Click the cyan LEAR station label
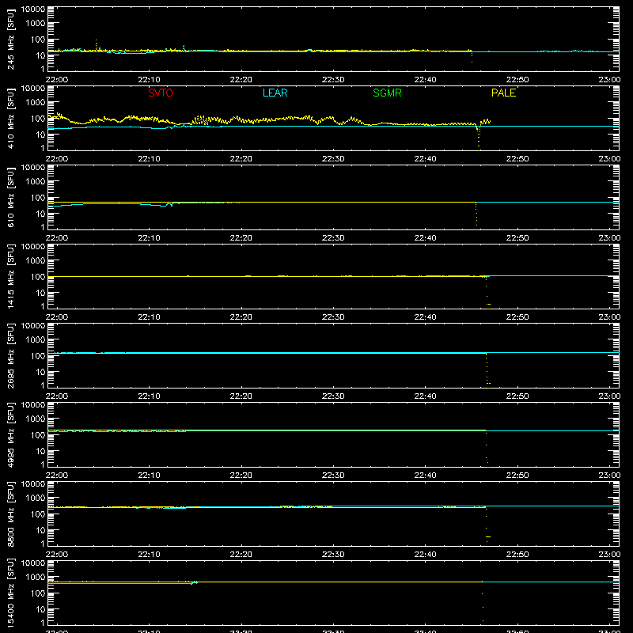This screenshot has height=633, width=633. point(275,93)
